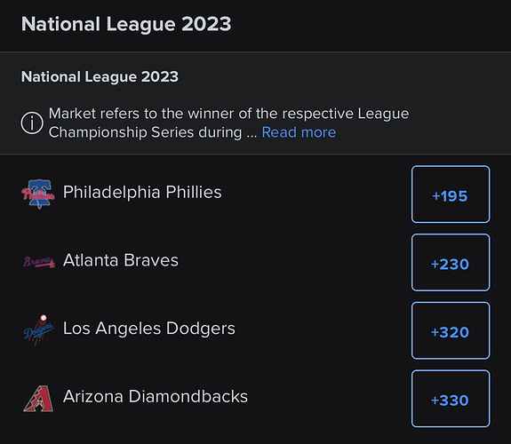Collapse the National League 2023 market section header
Viewport: 511px width, 444px height.
100,77
